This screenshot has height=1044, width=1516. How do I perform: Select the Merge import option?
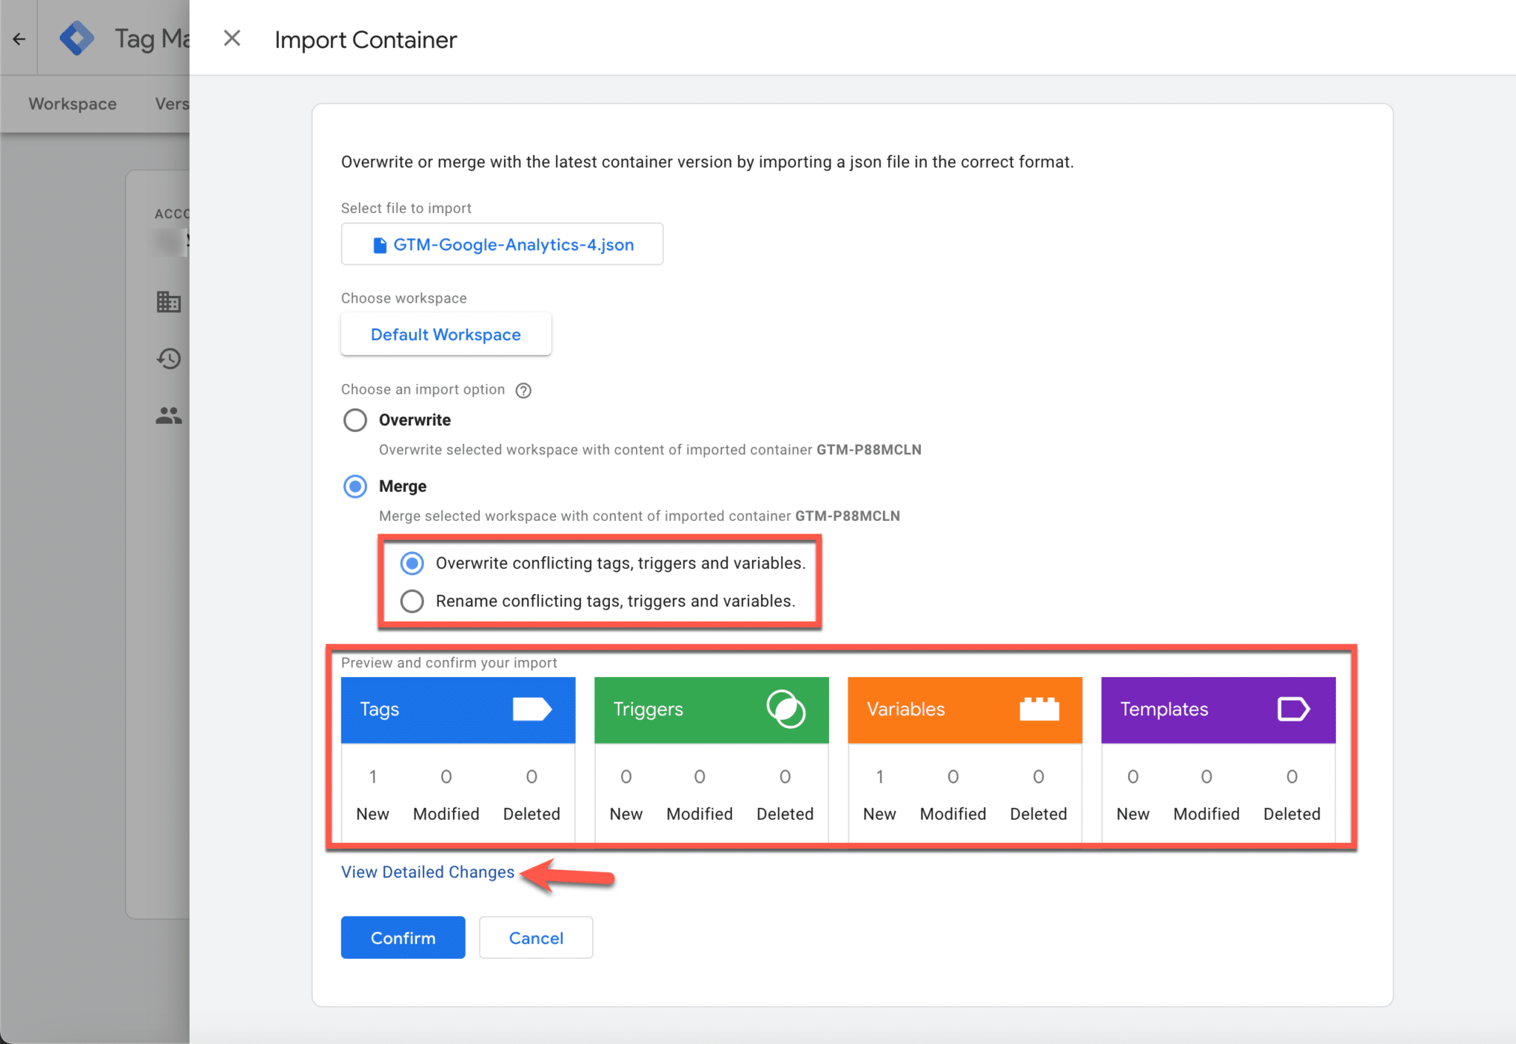[x=355, y=486]
